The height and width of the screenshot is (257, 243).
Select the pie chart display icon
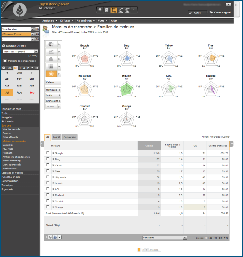[x=51, y=44]
